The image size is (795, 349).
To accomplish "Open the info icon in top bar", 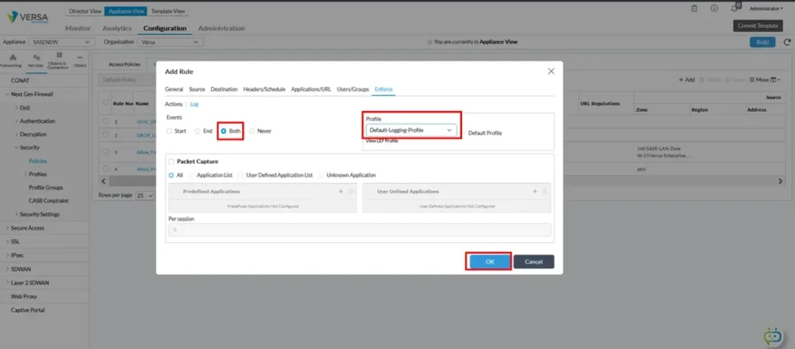I will click(713, 9).
